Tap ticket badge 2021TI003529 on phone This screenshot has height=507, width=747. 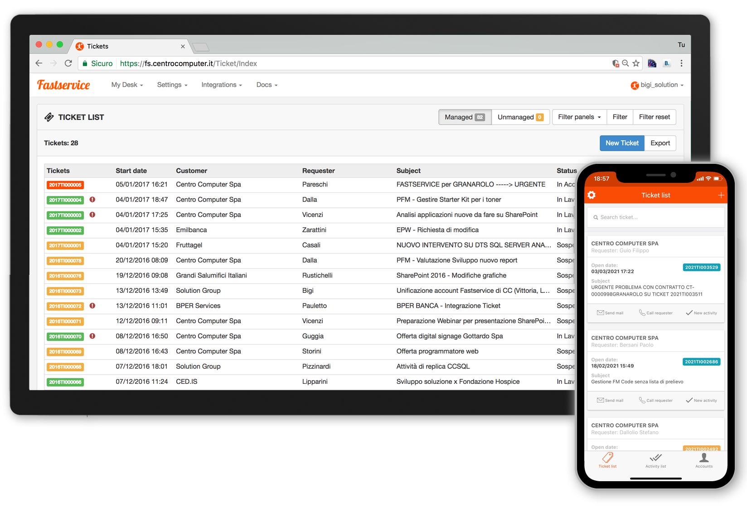[702, 268]
